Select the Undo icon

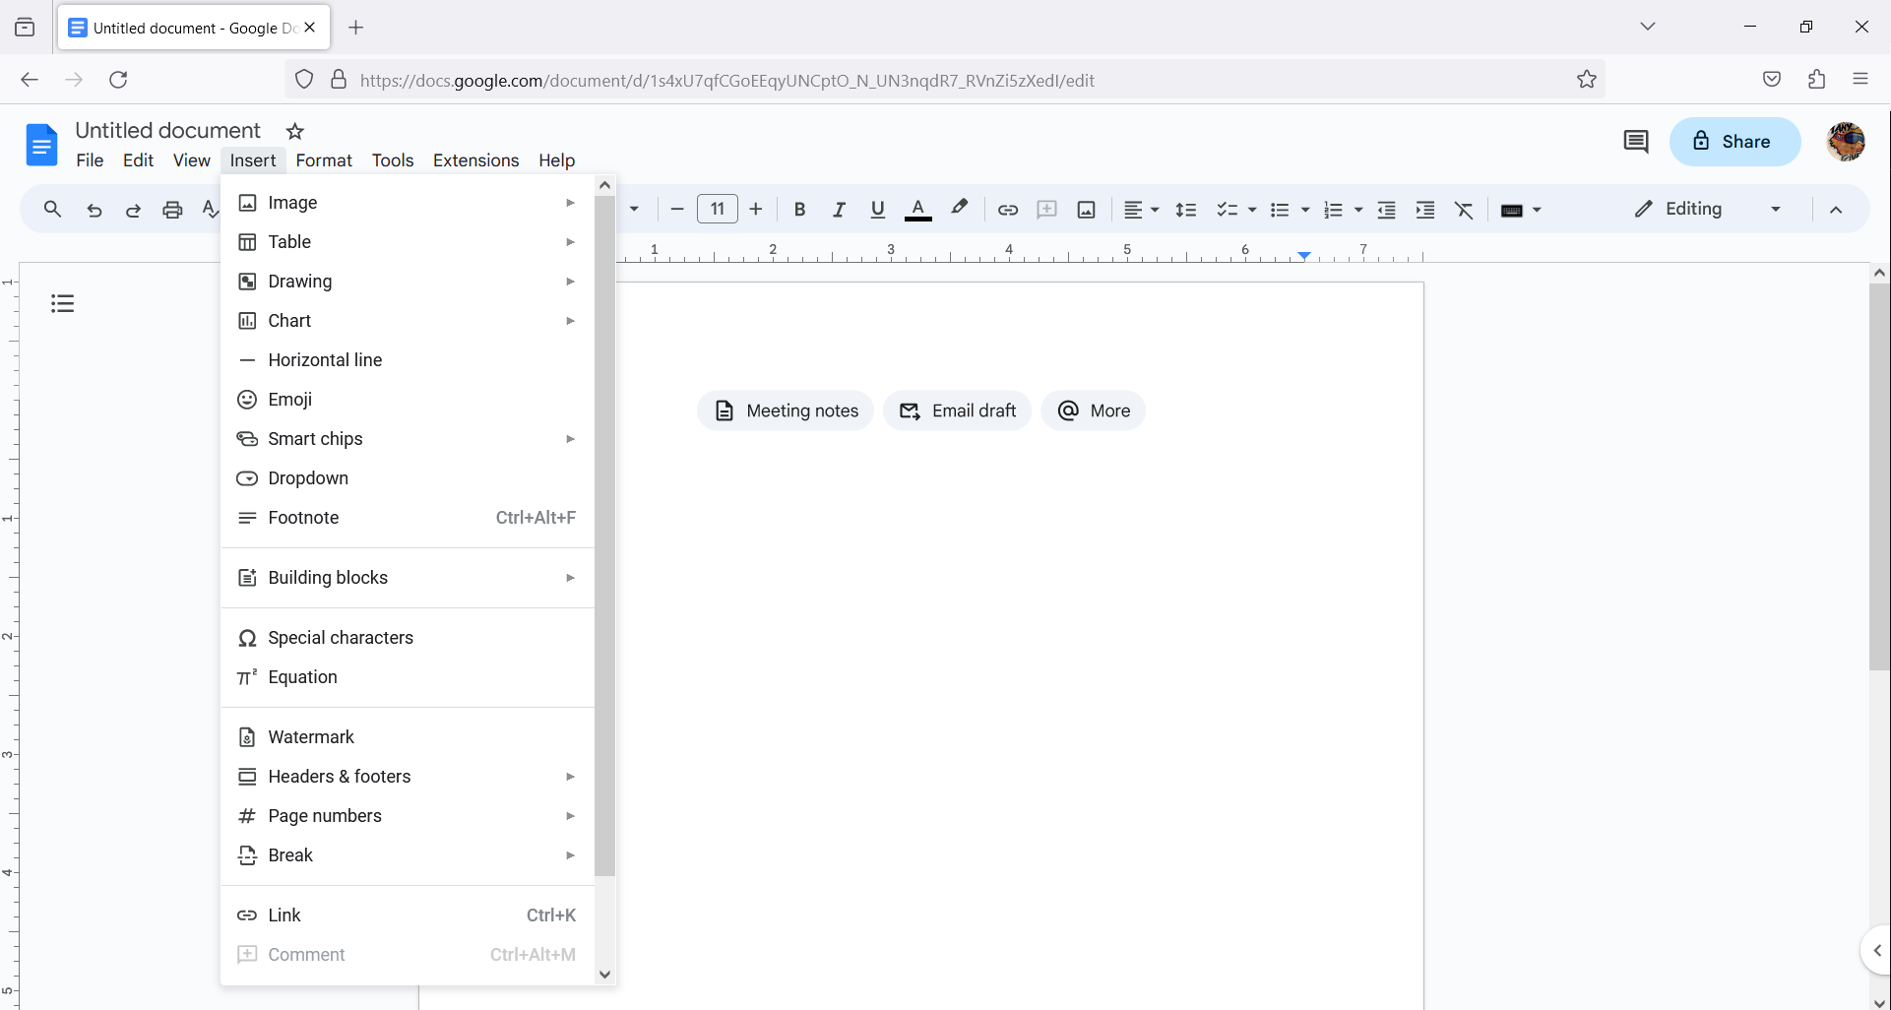tap(94, 209)
